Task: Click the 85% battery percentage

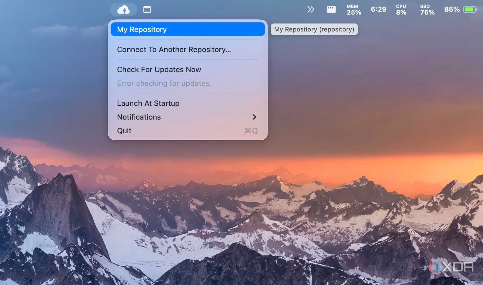Action: (x=452, y=9)
